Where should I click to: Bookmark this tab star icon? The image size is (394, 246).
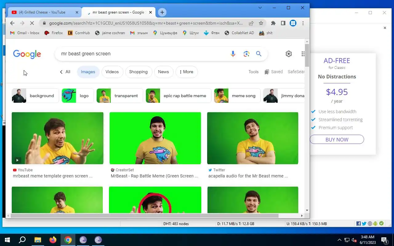261,23
